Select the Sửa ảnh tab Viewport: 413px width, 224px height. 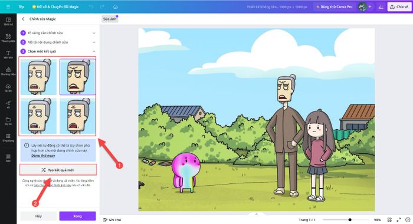110,19
